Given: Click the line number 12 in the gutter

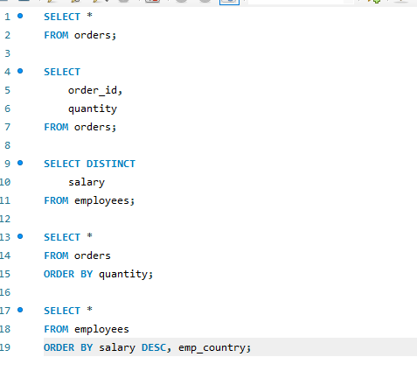Looking at the screenshot, I should 5,219.
